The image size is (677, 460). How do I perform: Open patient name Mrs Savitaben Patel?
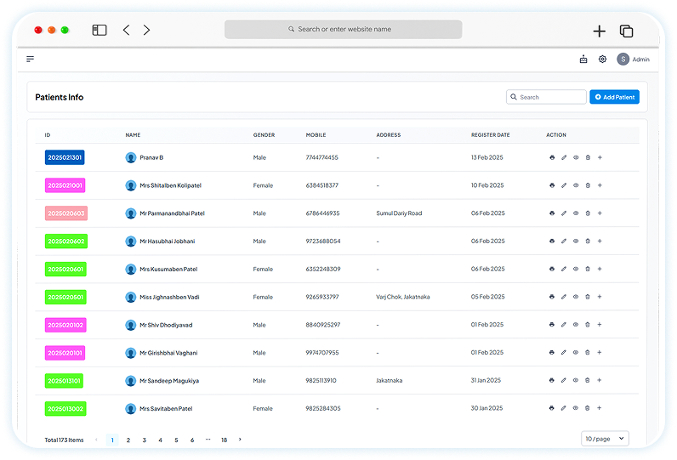coord(166,409)
